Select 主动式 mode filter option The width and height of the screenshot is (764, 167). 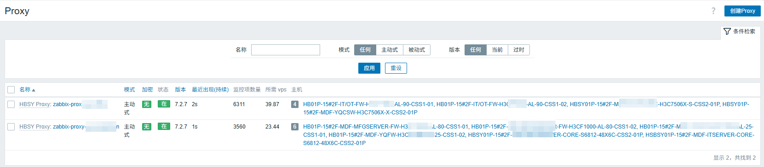390,50
